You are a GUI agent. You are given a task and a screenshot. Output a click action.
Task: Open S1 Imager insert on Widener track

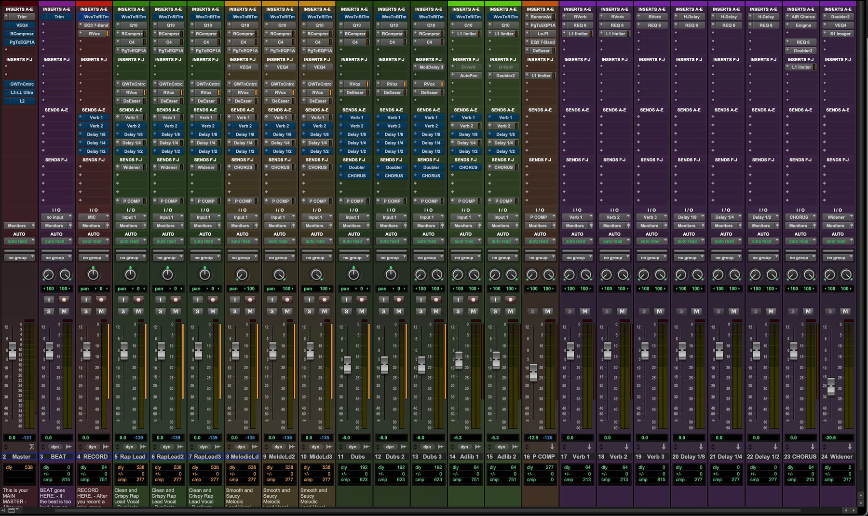(841, 34)
